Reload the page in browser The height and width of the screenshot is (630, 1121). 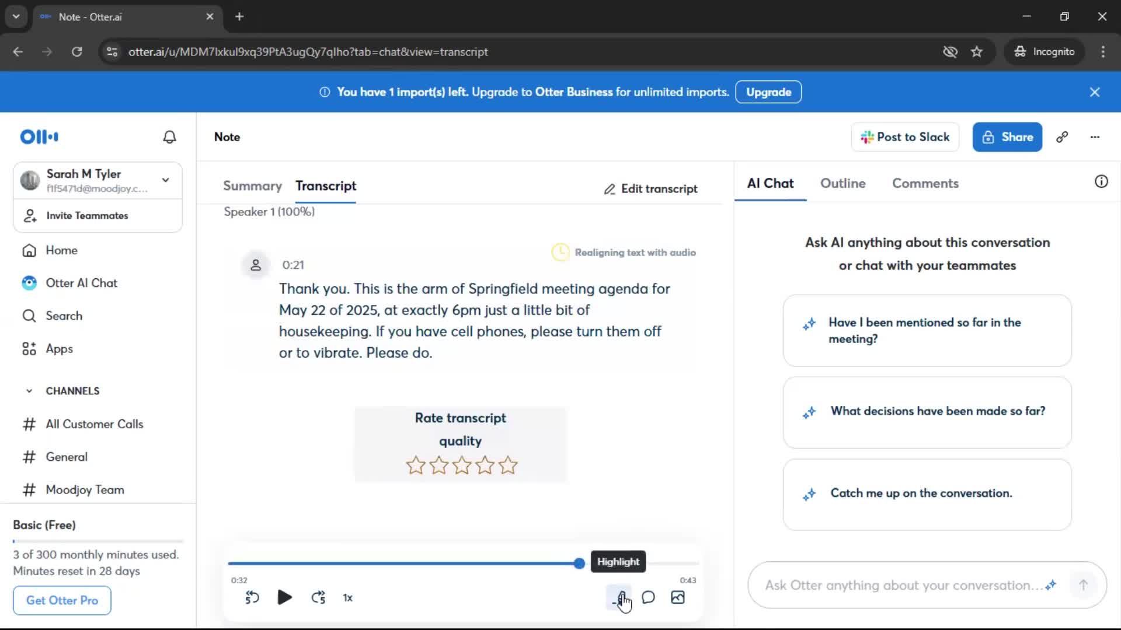coord(76,52)
